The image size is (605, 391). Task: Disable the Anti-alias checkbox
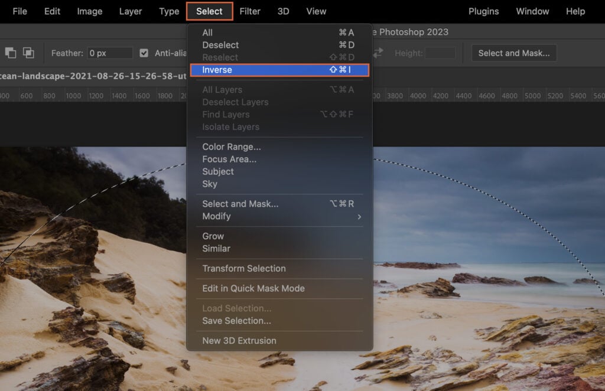click(144, 53)
